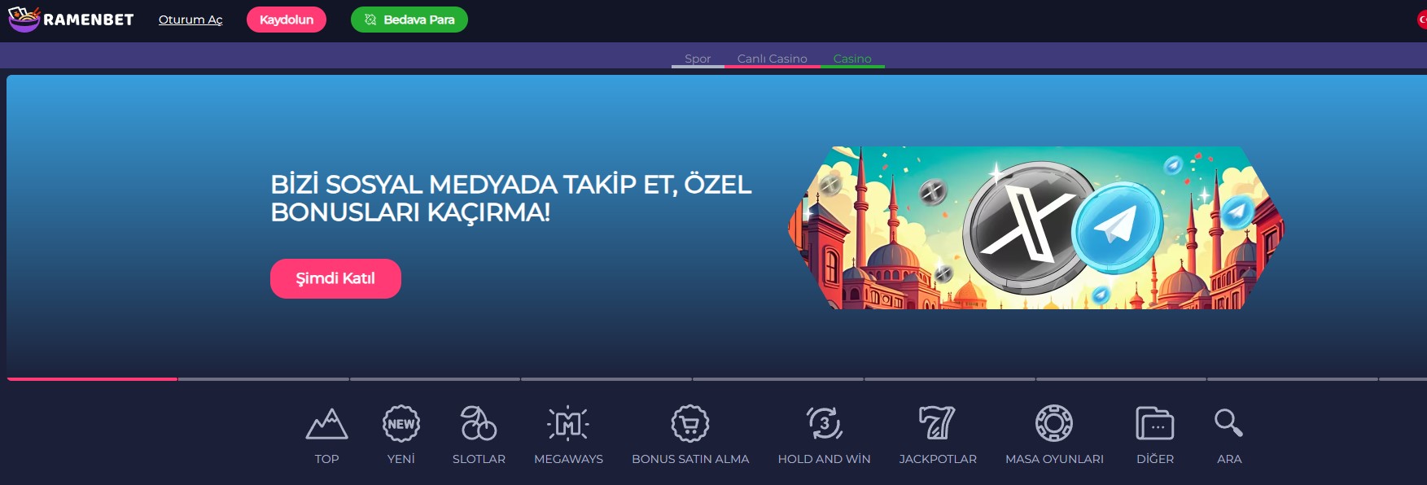This screenshot has width=1427, height=485.
Task: Click the Bedava Para button
Action: click(409, 20)
